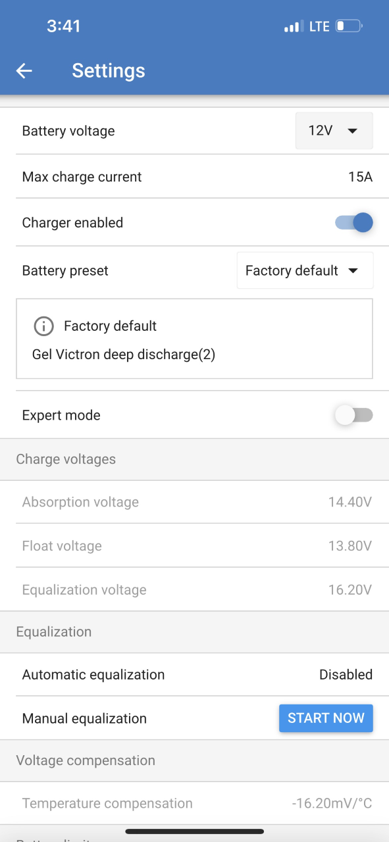Tap the LTE network indicator
Viewport: 389px width, 842px height.
click(x=319, y=27)
